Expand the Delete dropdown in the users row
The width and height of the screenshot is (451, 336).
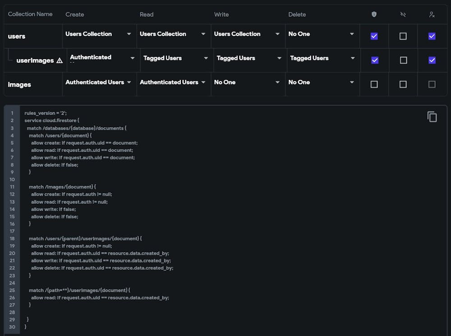tap(322, 34)
